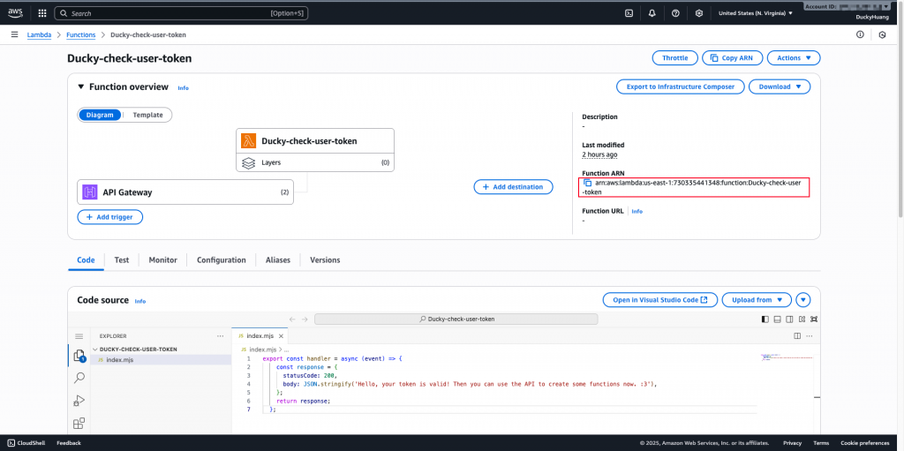The image size is (904, 451).
Task: Open the Function URL Info link
Action: click(x=637, y=212)
